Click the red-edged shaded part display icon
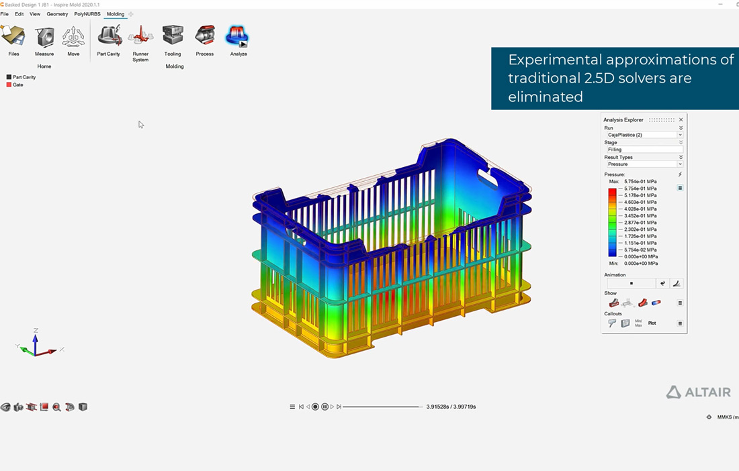 [x=70, y=407]
